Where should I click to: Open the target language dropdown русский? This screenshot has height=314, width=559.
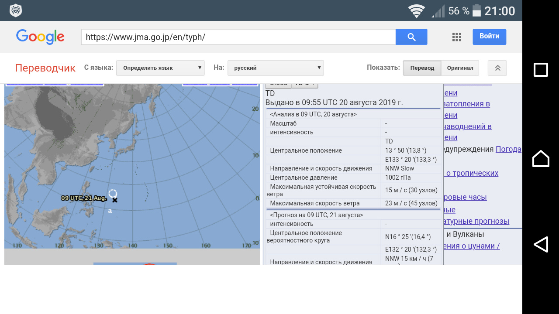click(276, 68)
